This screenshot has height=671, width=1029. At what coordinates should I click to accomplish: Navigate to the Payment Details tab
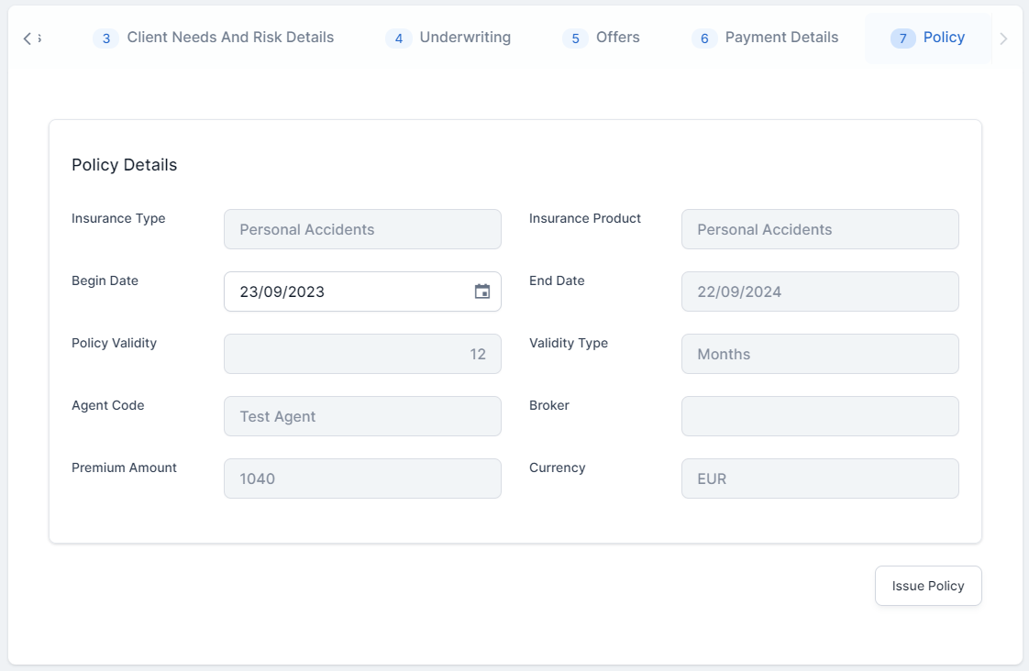765,38
